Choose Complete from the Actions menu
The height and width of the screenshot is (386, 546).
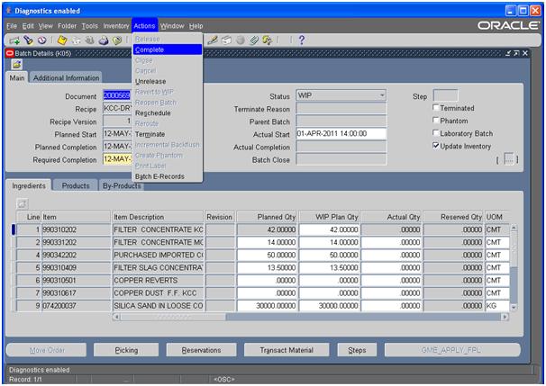[x=149, y=49]
